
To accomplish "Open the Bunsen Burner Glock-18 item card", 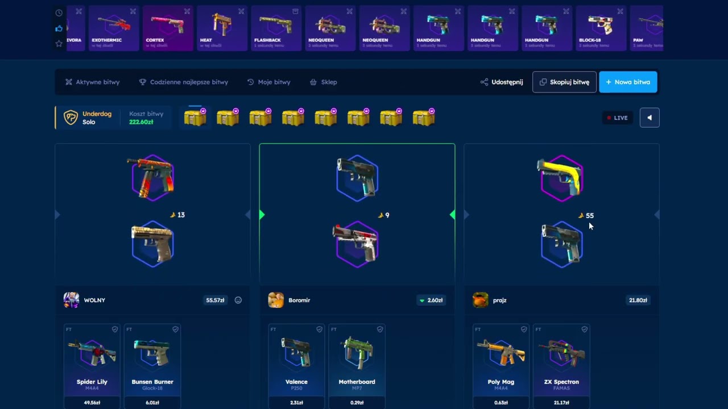I will [152, 366].
